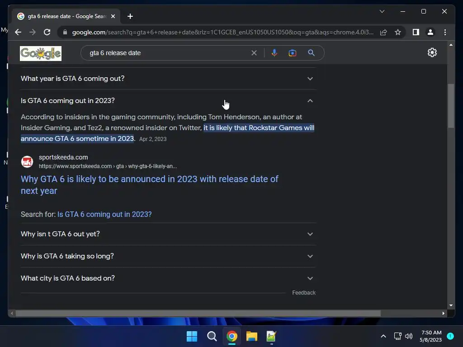Open a new browser tab

tap(130, 16)
